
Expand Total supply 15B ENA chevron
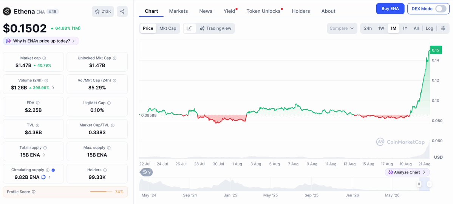tap(44, 155)
